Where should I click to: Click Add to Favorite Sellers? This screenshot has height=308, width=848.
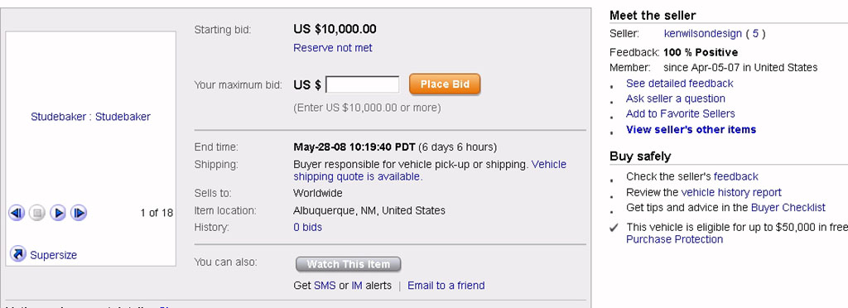click(681, 113)
